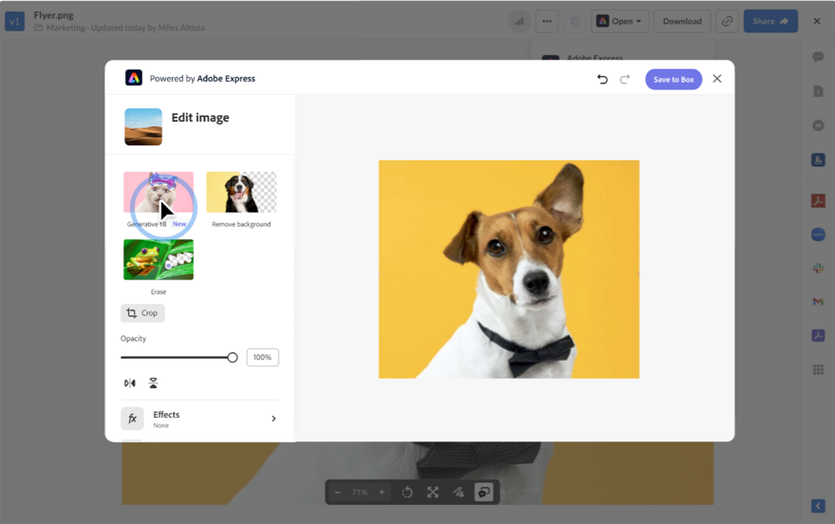Click the dog photo on canvas
Screen dimensions: 835x524
(510, 270)
